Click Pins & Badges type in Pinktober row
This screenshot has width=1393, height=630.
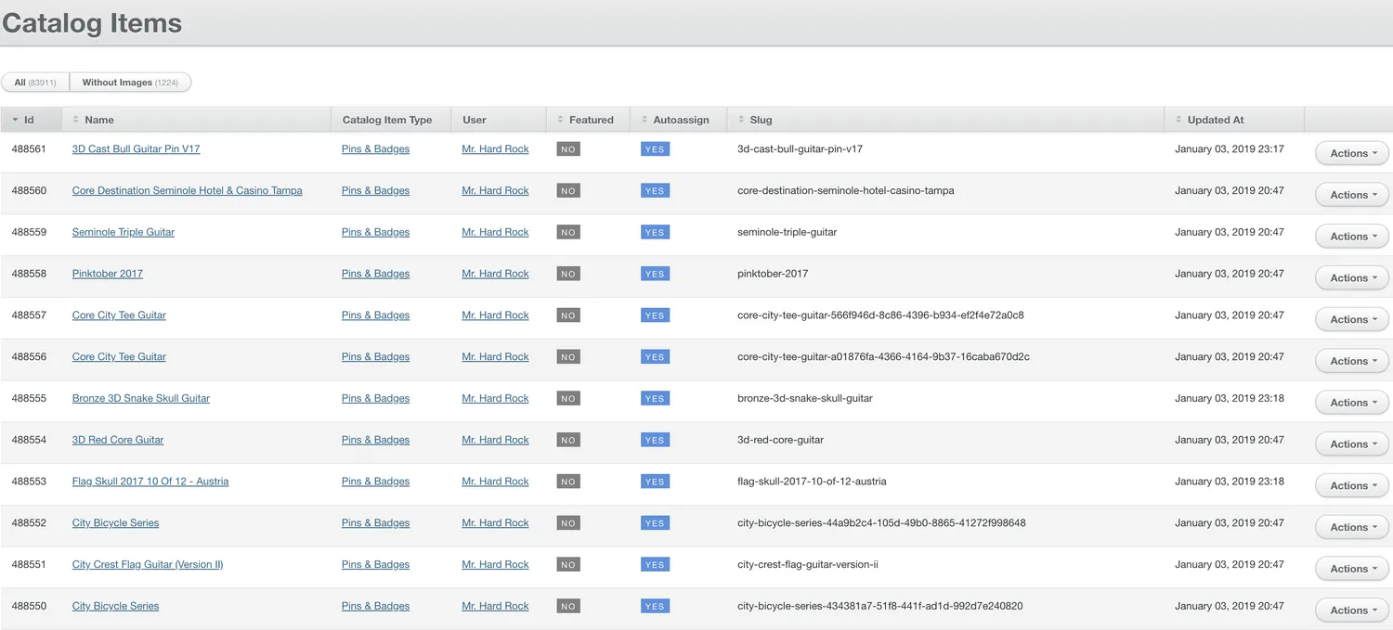pyautogui.click(x=375, y=274)
